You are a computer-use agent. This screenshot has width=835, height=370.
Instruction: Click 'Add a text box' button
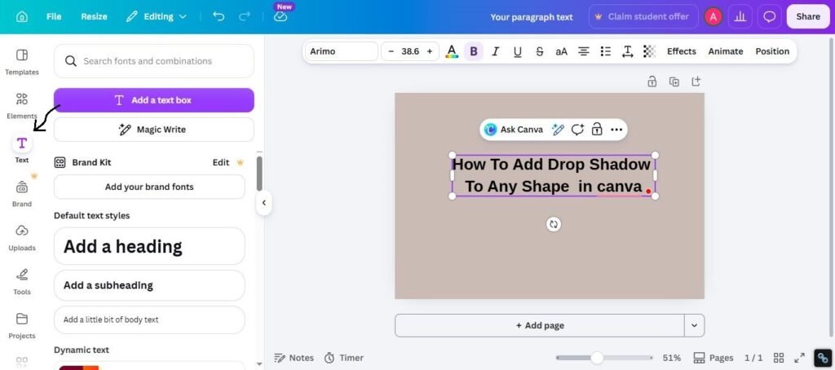[154, 100]
